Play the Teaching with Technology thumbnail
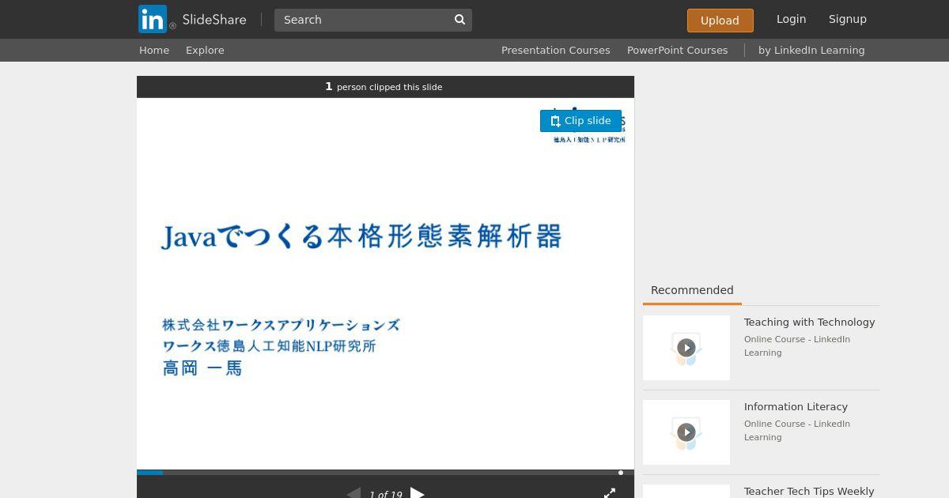 [x=686, y=348]
